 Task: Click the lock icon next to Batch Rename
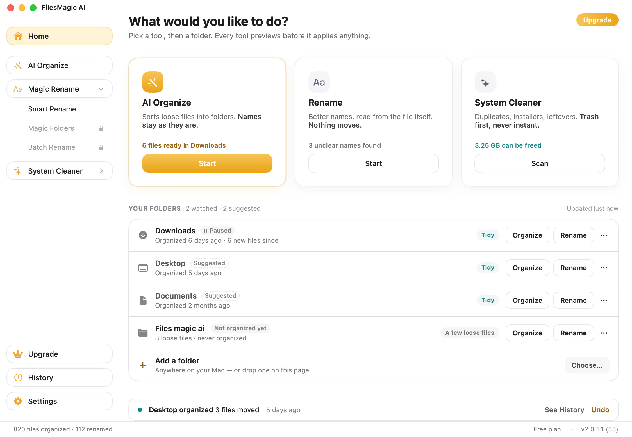101,147
